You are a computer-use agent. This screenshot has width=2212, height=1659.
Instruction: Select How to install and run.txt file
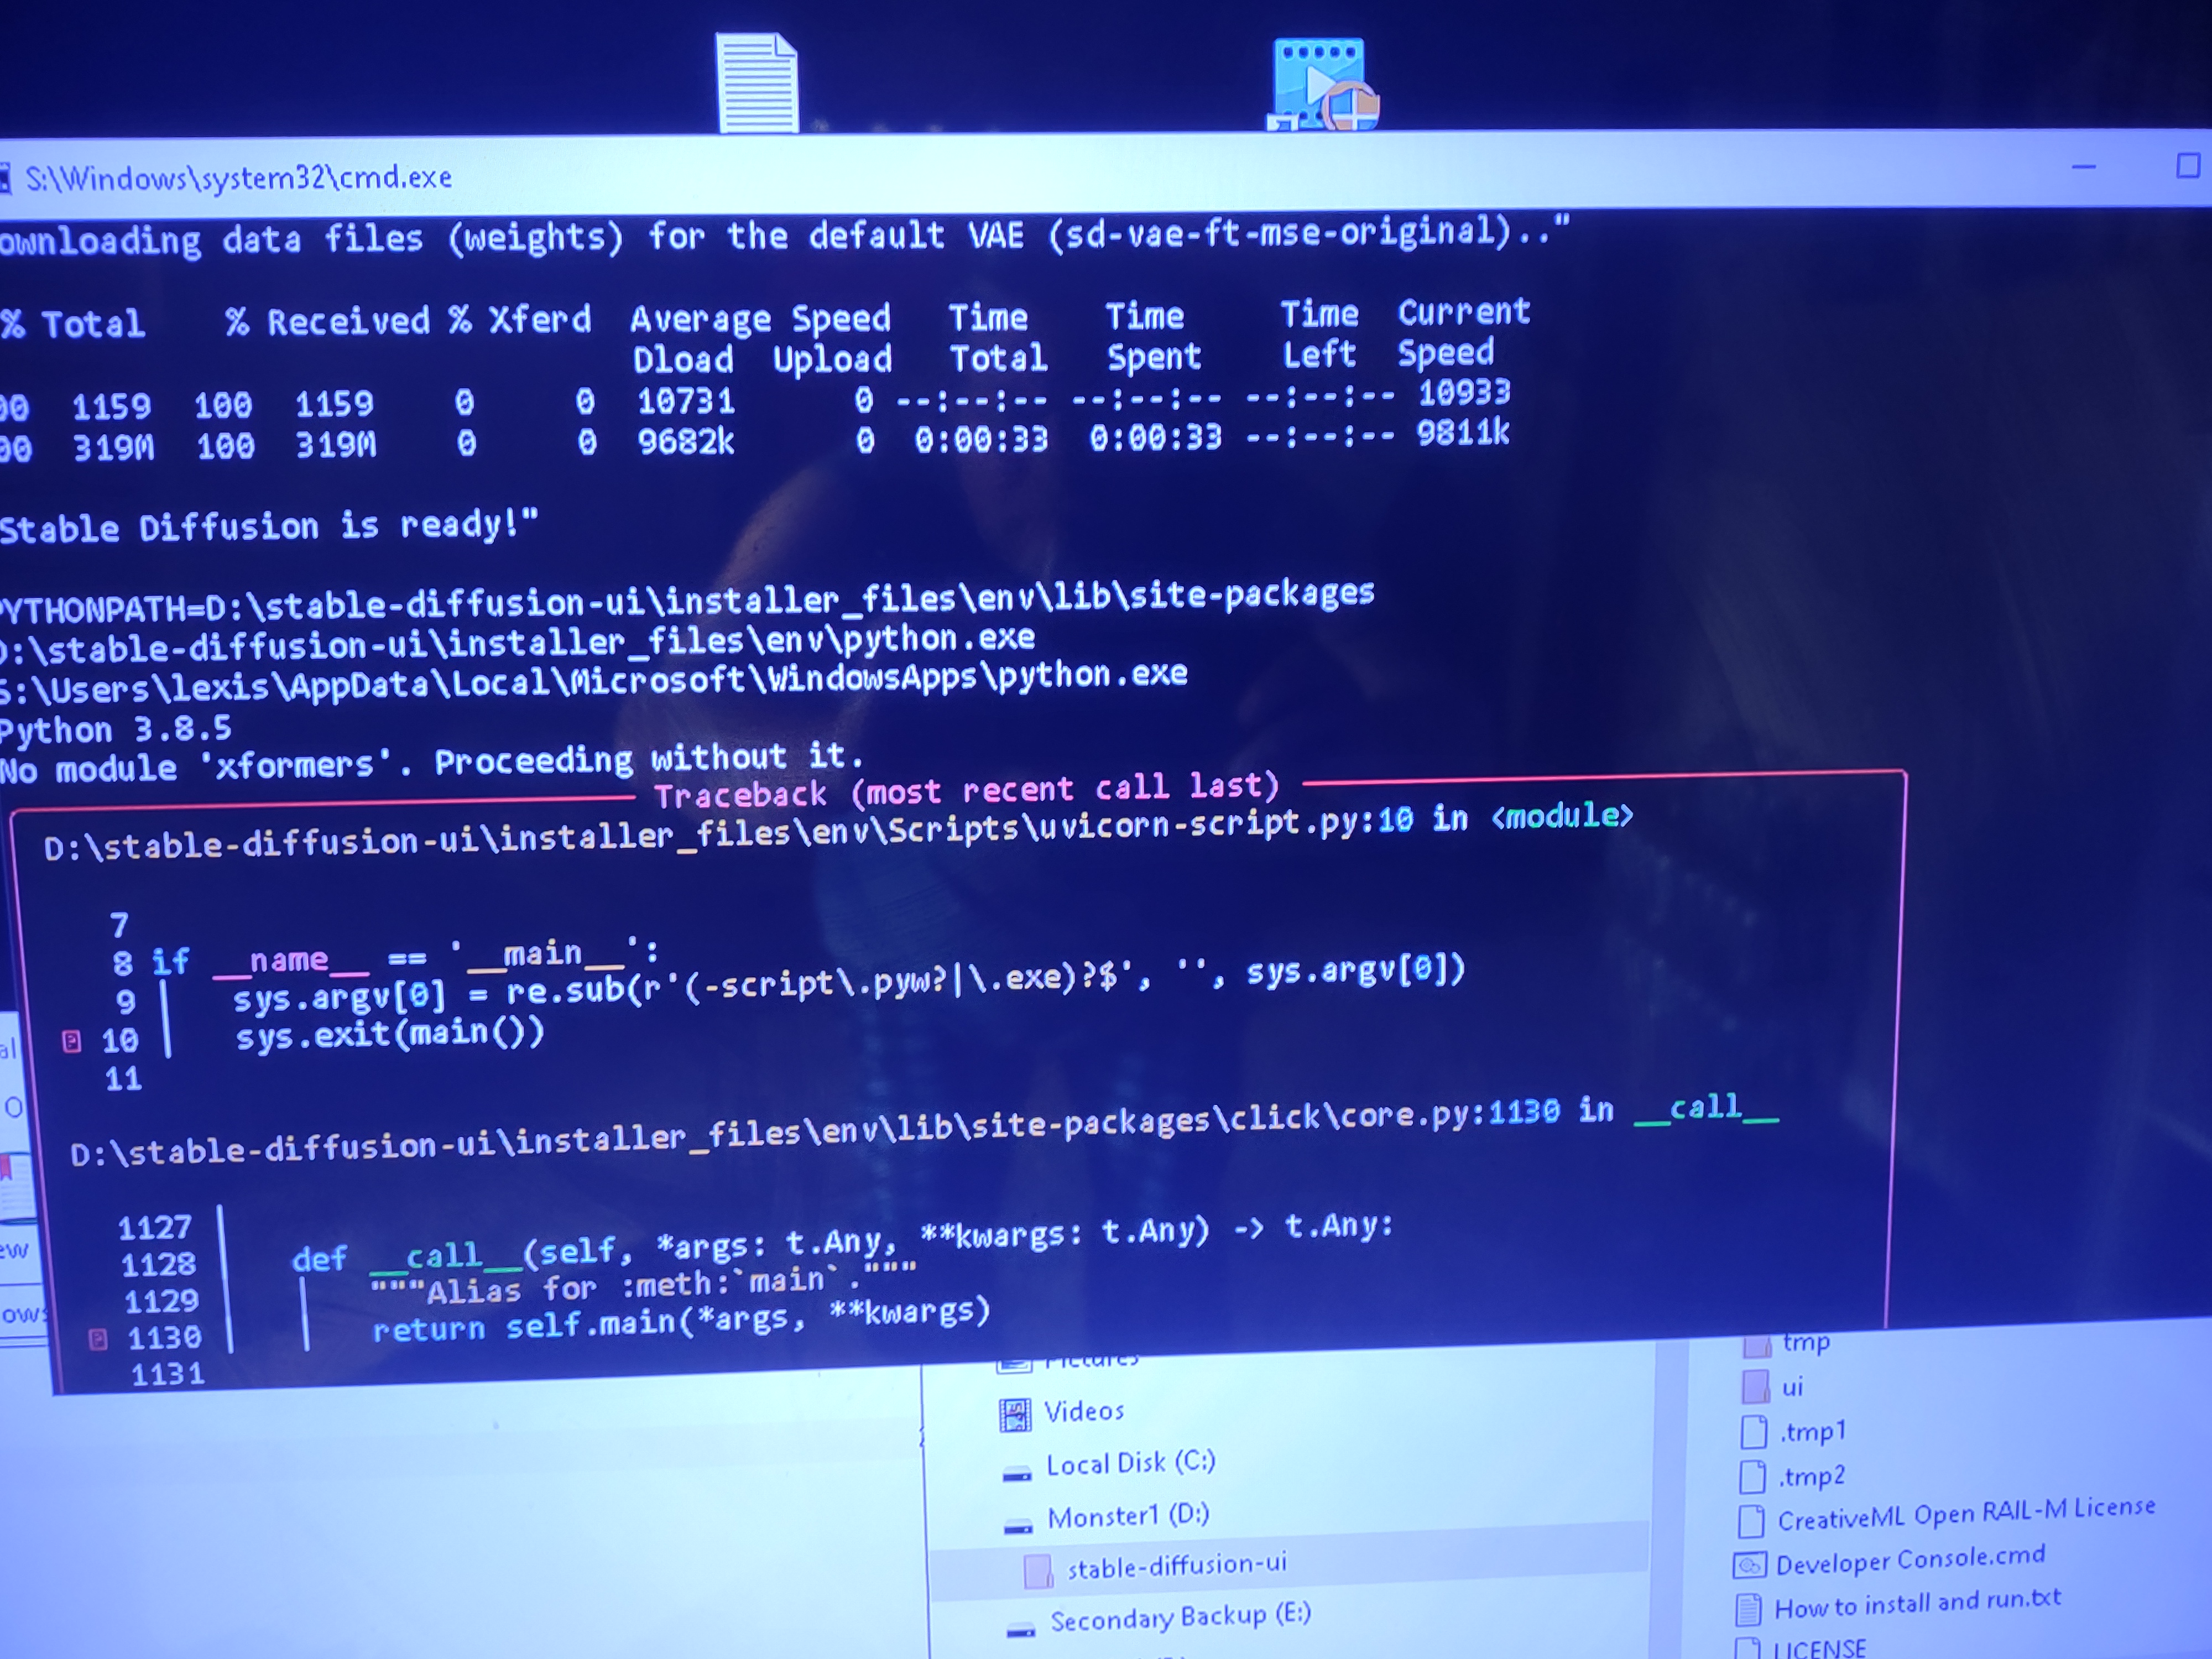pos(1899,1604)
